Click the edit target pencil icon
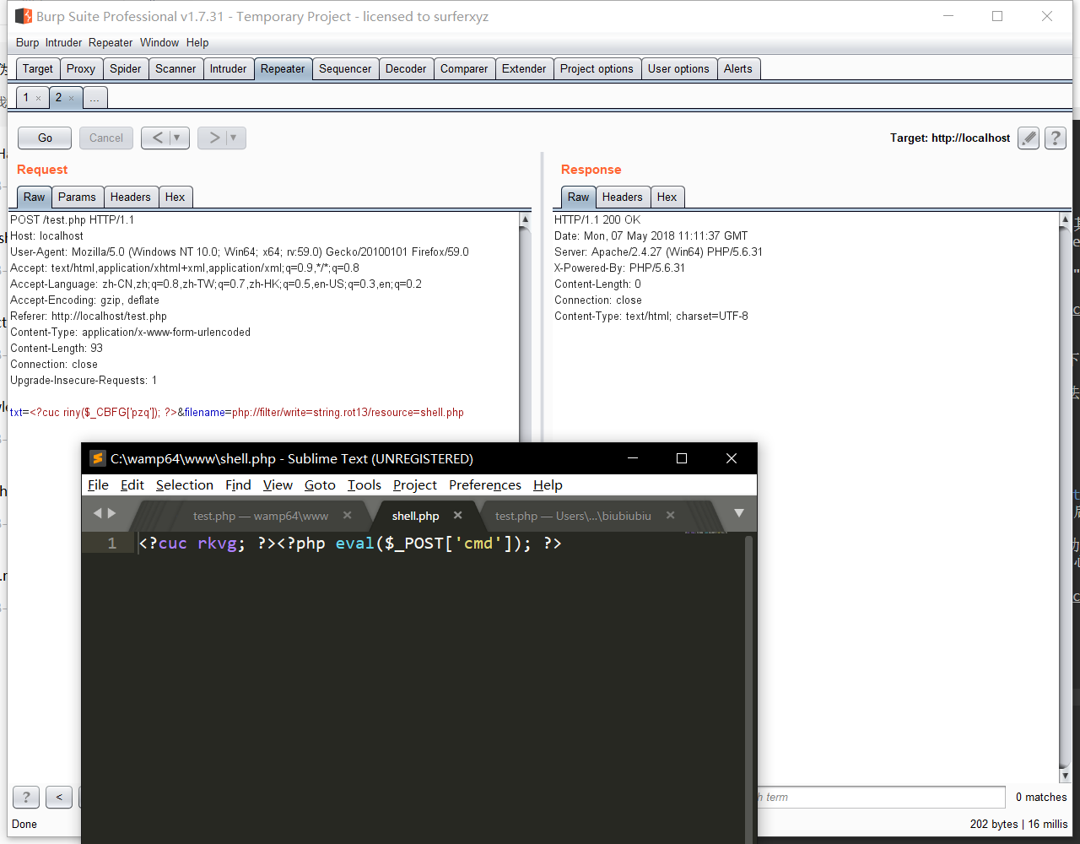The image size is (1080, 844). 1028,138
